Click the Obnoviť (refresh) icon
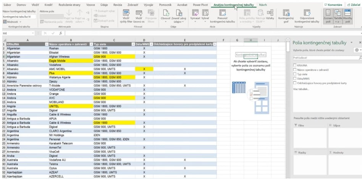This screenshot has width=362, height=179. (165, 13)
